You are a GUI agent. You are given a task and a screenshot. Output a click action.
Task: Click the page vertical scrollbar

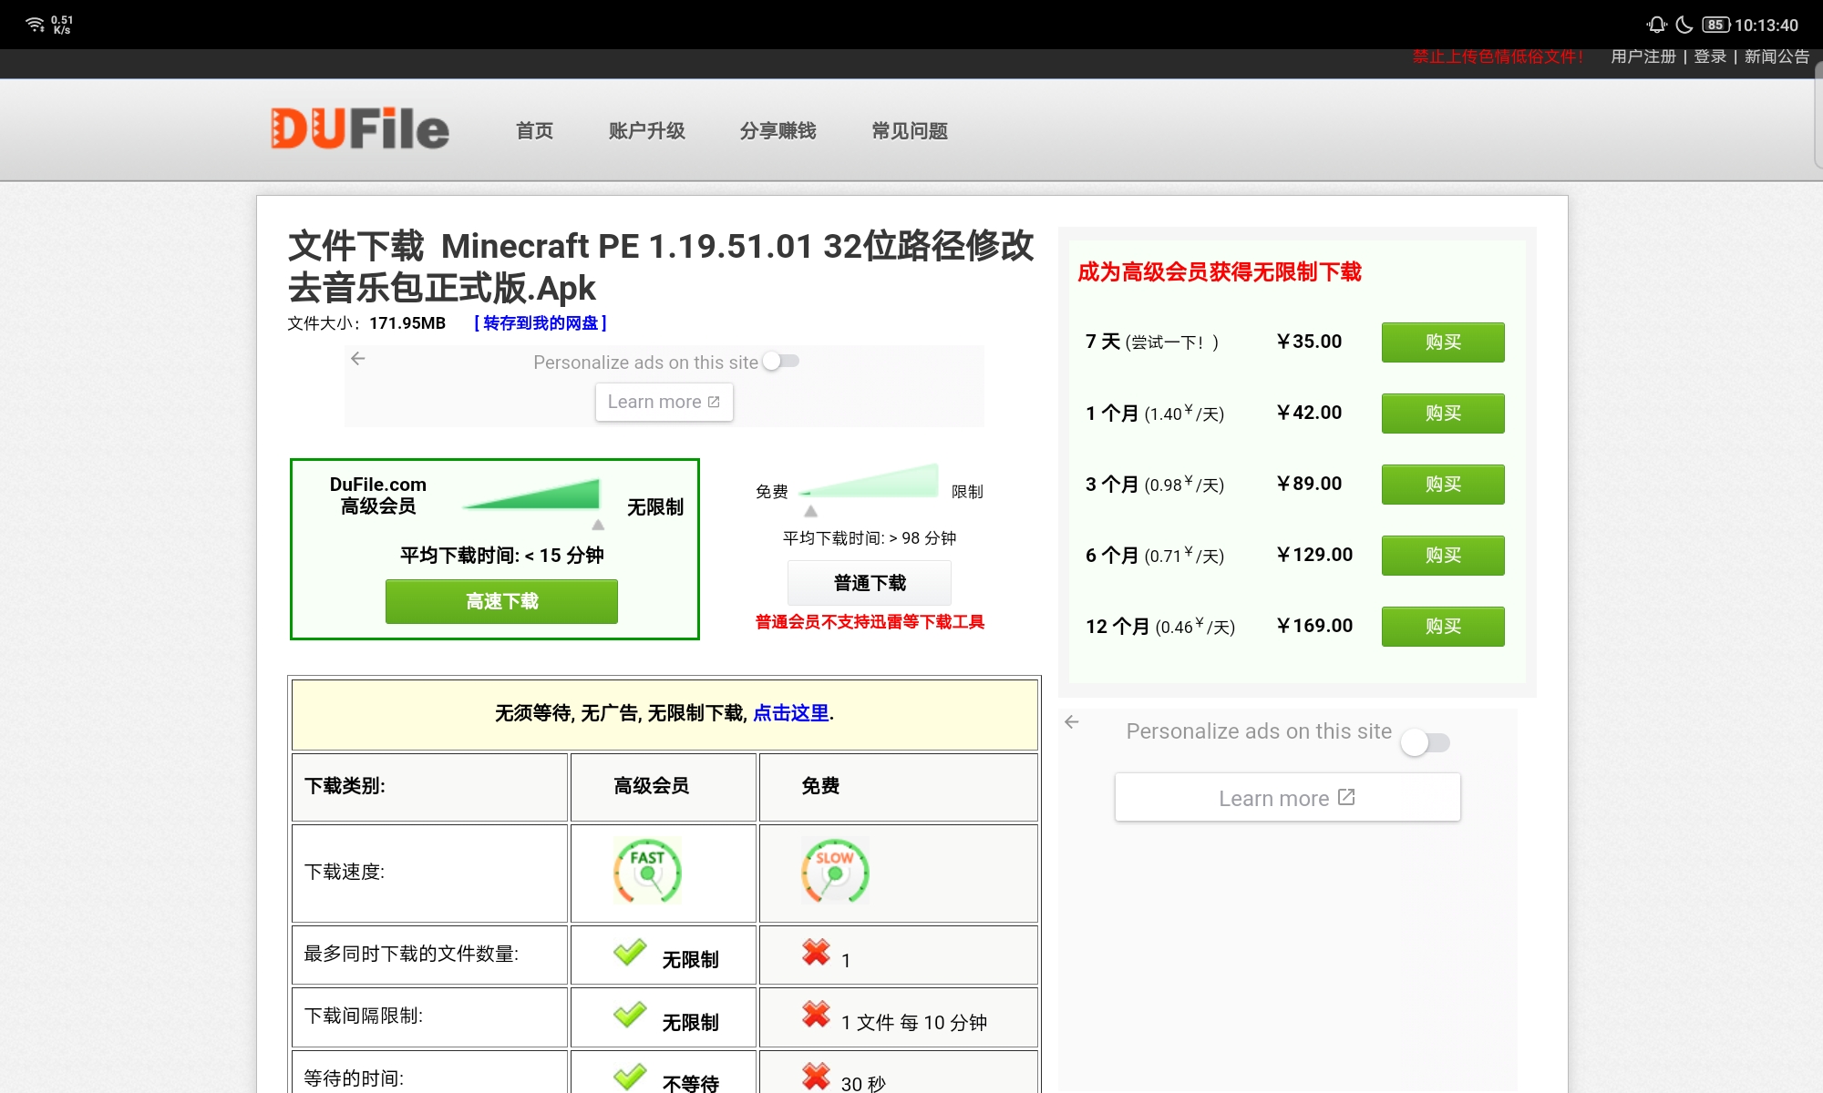pyautogui.click(x=1818, y=114)
